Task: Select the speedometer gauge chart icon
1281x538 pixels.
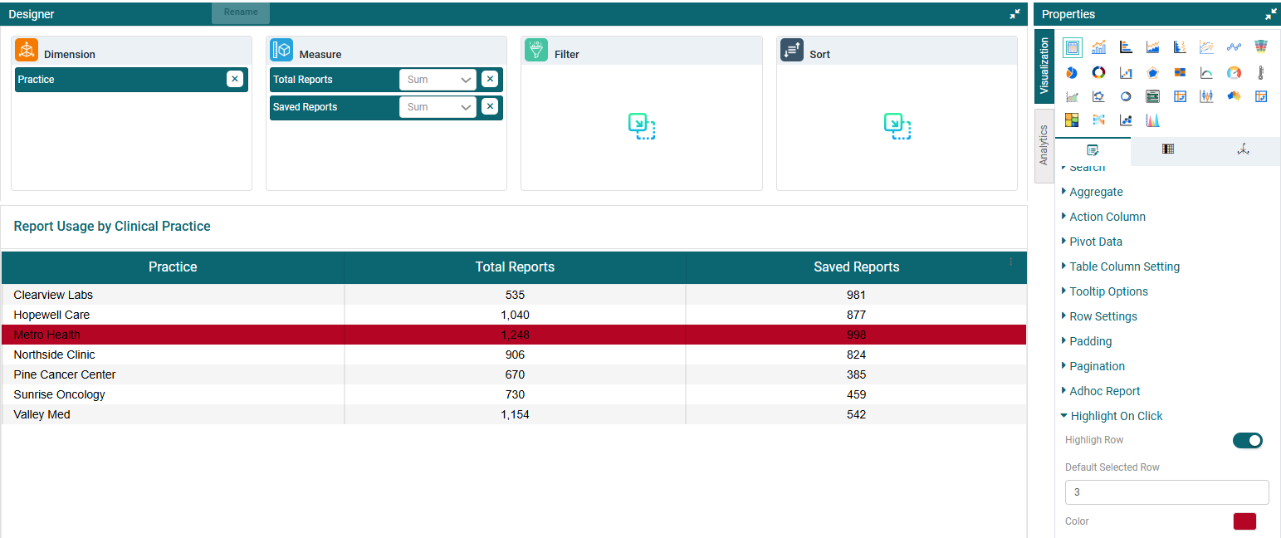Action: pyautogui.click(x=1234, y=72)
